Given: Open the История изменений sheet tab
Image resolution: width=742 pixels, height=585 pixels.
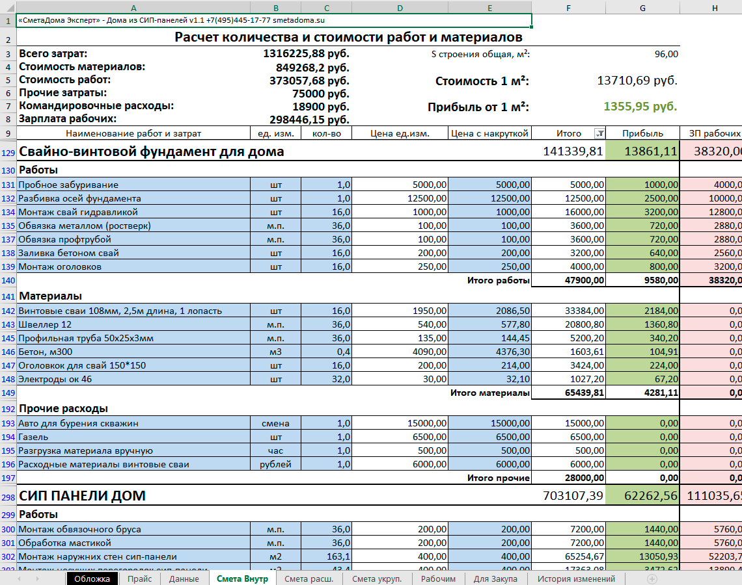Looking at the screenshot, I should [577, 579].
